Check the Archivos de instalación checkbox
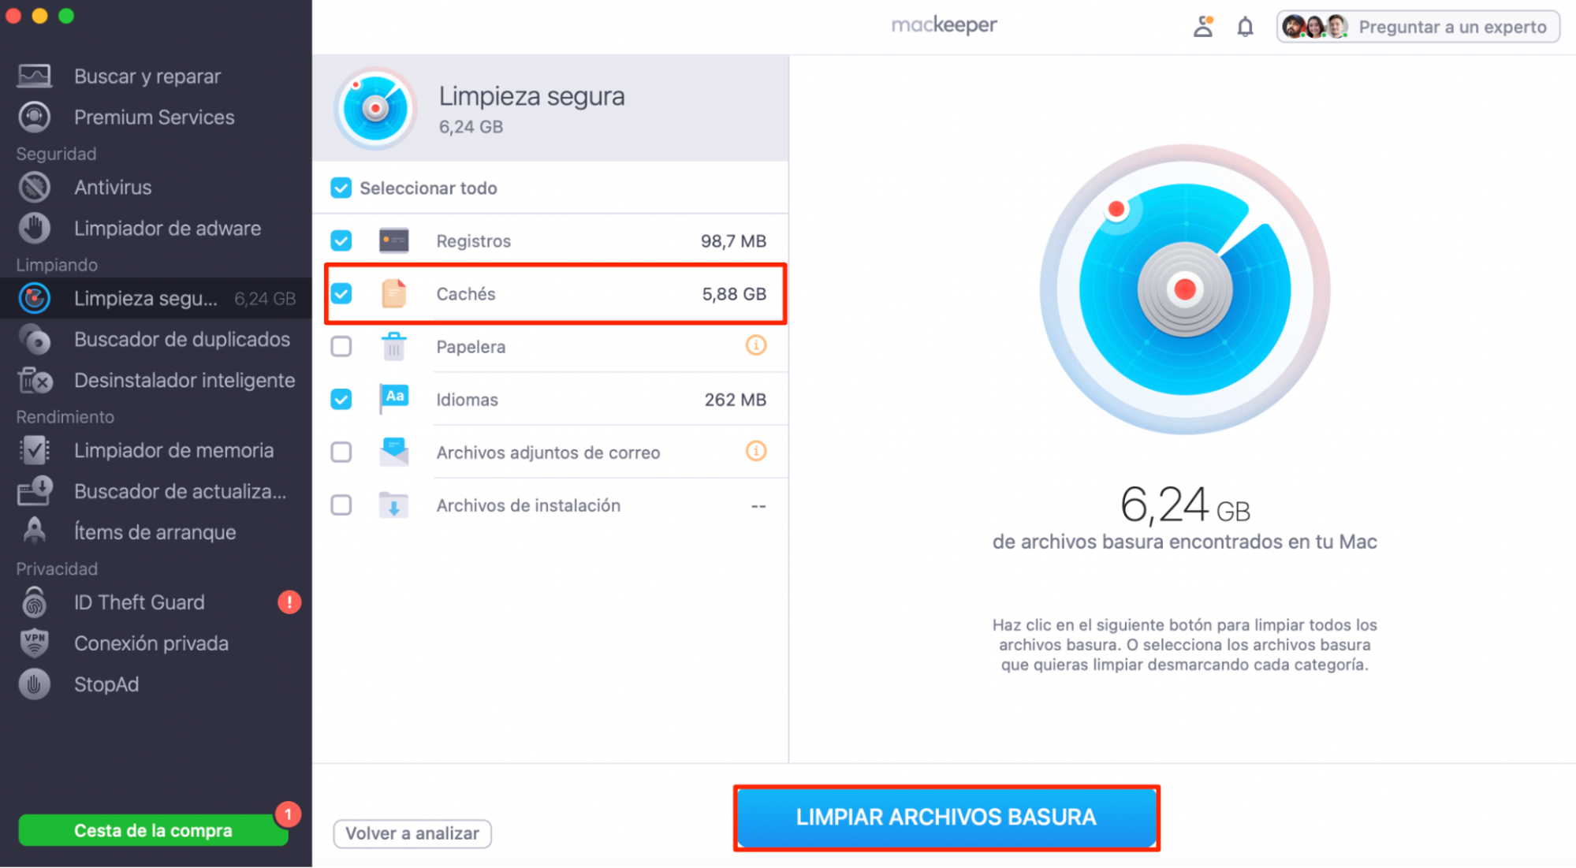Screen dimensions: 1576x868 click(x=341, y=505)
